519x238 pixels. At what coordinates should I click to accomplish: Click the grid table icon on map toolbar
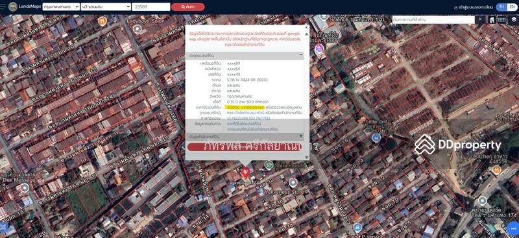(501, 19)
